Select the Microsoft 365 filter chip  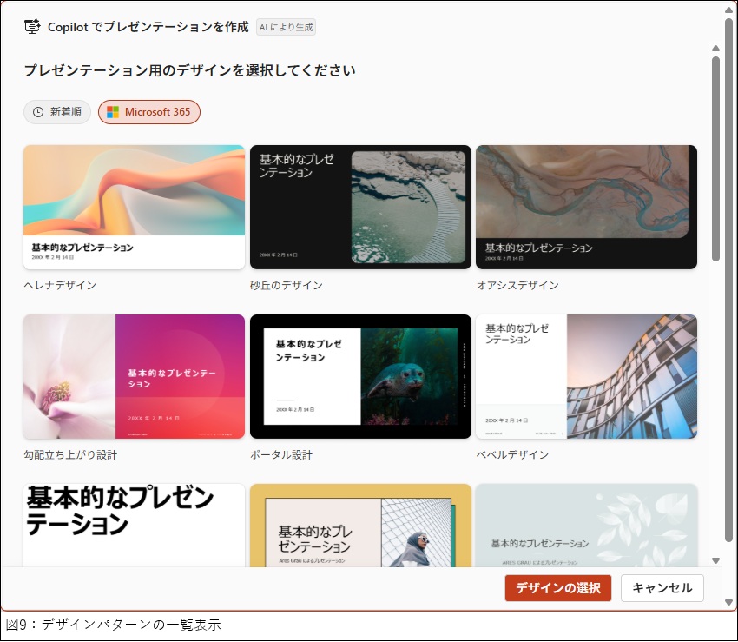148,112
